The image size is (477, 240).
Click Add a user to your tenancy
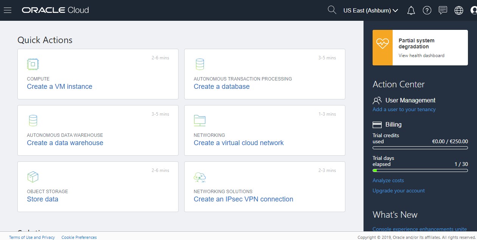(x=404, y=110)
